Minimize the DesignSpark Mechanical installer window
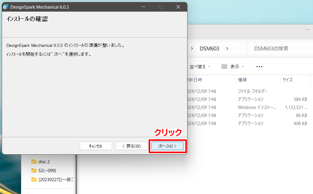The width and height of the screenshot is (313, 194). coord(143,7)
